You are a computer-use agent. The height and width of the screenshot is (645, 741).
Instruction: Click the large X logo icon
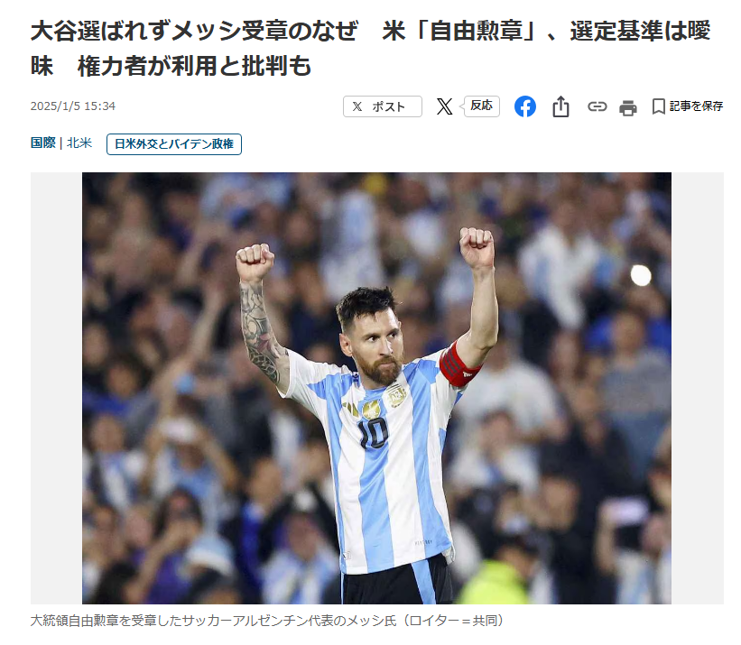click(444, 106)
